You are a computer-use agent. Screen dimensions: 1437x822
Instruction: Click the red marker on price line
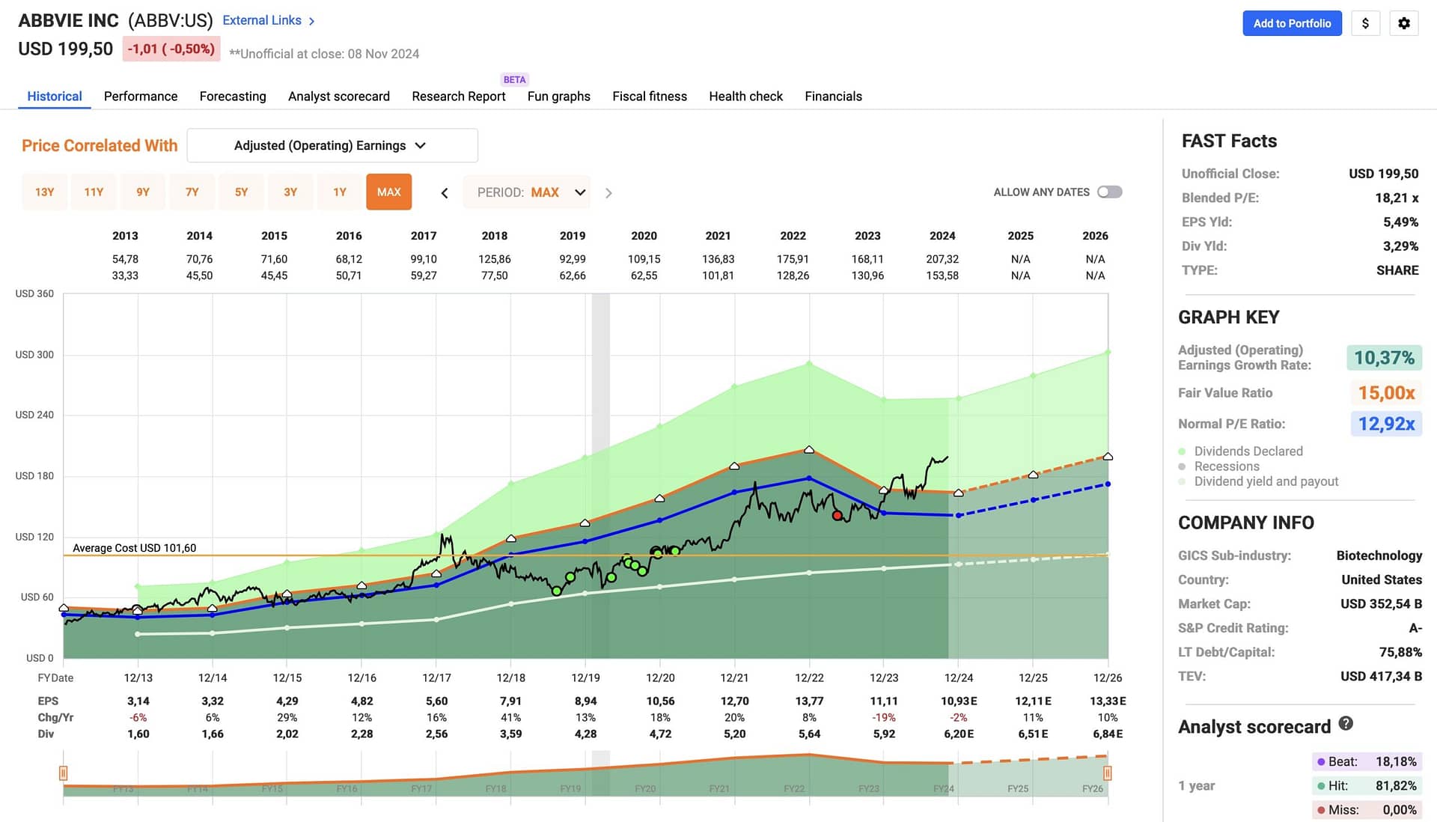pos(838,515)
